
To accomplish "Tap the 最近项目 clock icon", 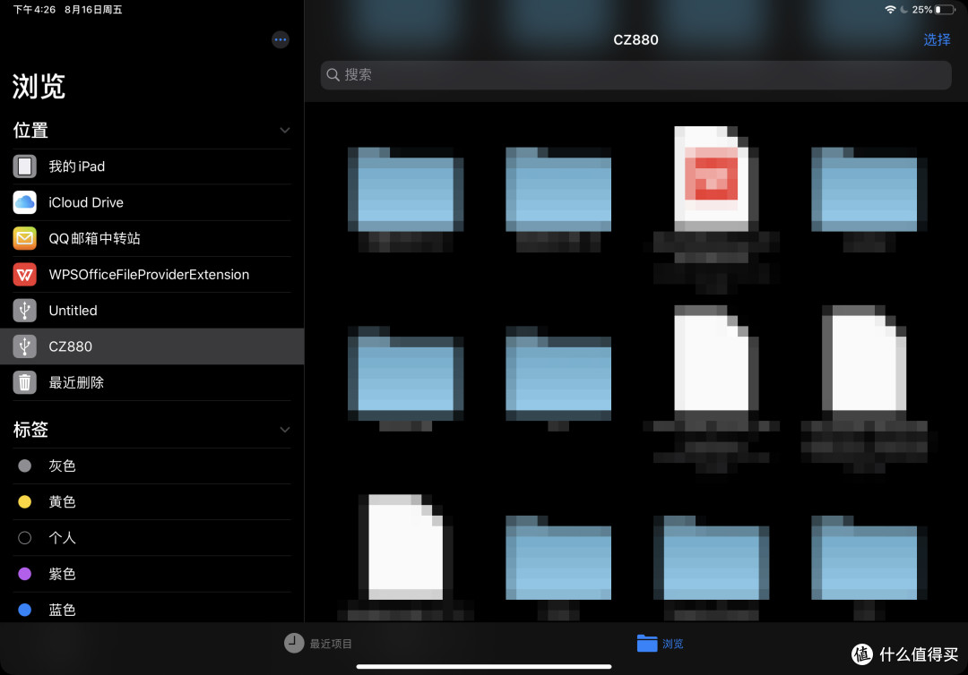I will pos(294,643).
